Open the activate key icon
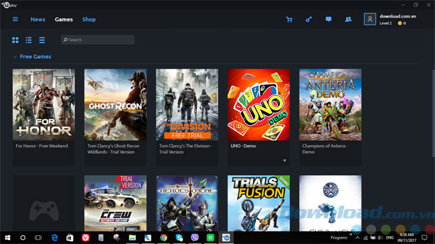The width and height of the screenshot is (435, 244). [309, 19]
